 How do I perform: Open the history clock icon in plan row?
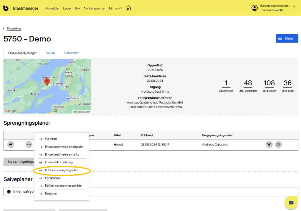click(278, 145)
